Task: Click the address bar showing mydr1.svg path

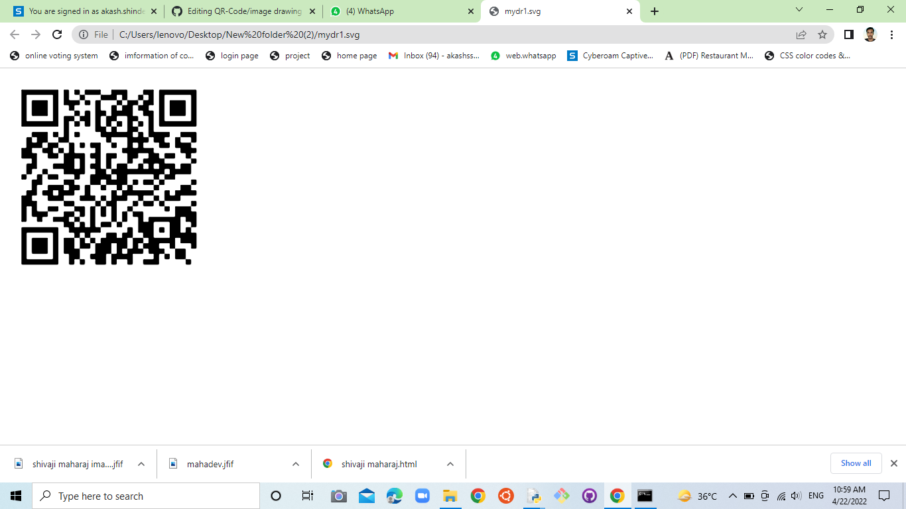Action: pos(451,34)
